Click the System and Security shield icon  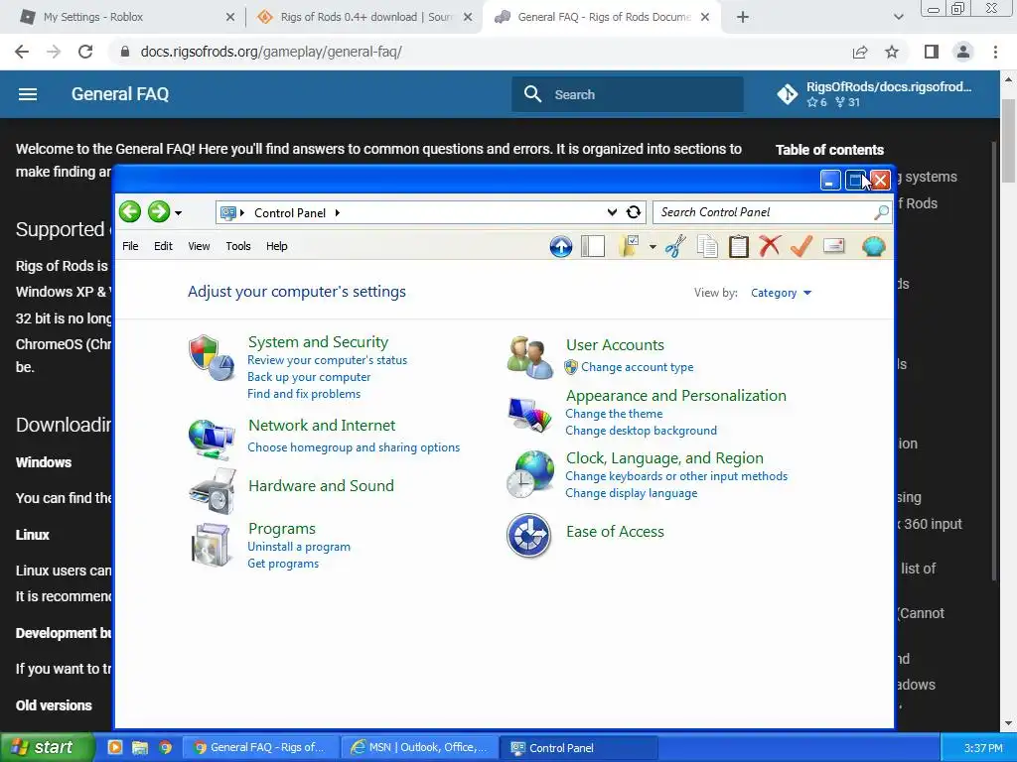click(212, 357)
